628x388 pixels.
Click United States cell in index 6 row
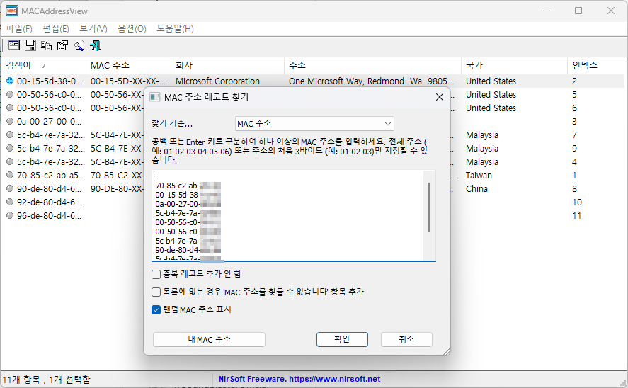[x=491, y=108]
